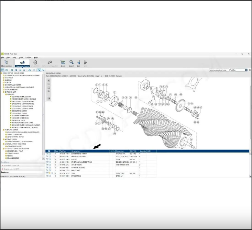The height and width of the screenshot is (230, 252).
Task: Click the Search magnifier toolbar icon
Action: [71, 63]
